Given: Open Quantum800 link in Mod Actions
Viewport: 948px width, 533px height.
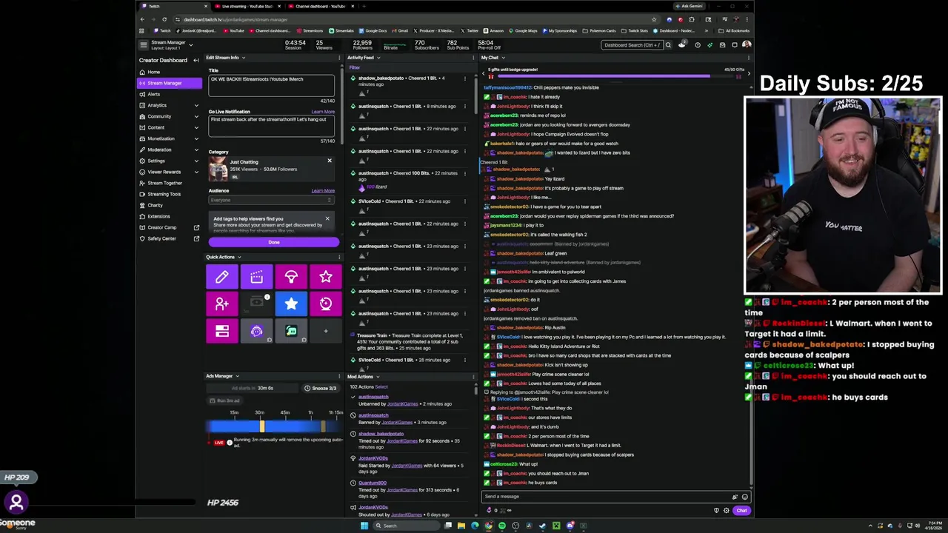Looking at the screenshot, I should (373, 483).
